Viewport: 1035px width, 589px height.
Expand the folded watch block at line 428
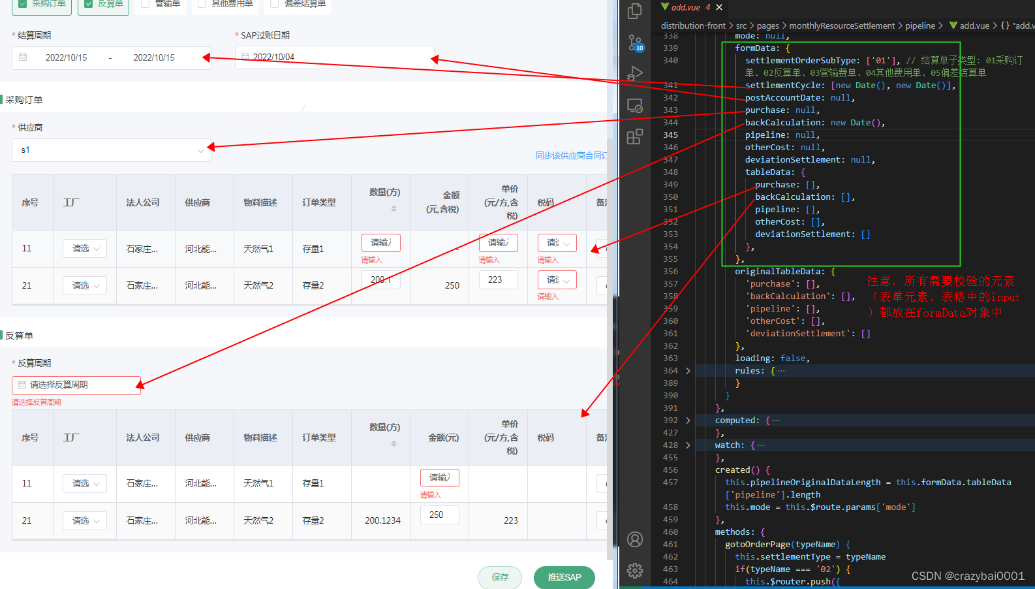coord(688,445)
